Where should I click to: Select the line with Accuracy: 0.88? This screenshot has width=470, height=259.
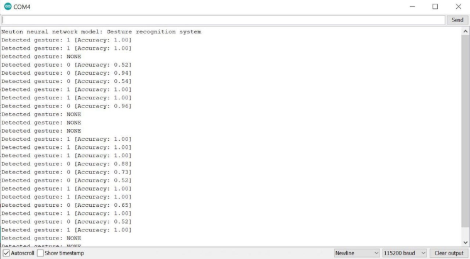(x=66, y=164)
